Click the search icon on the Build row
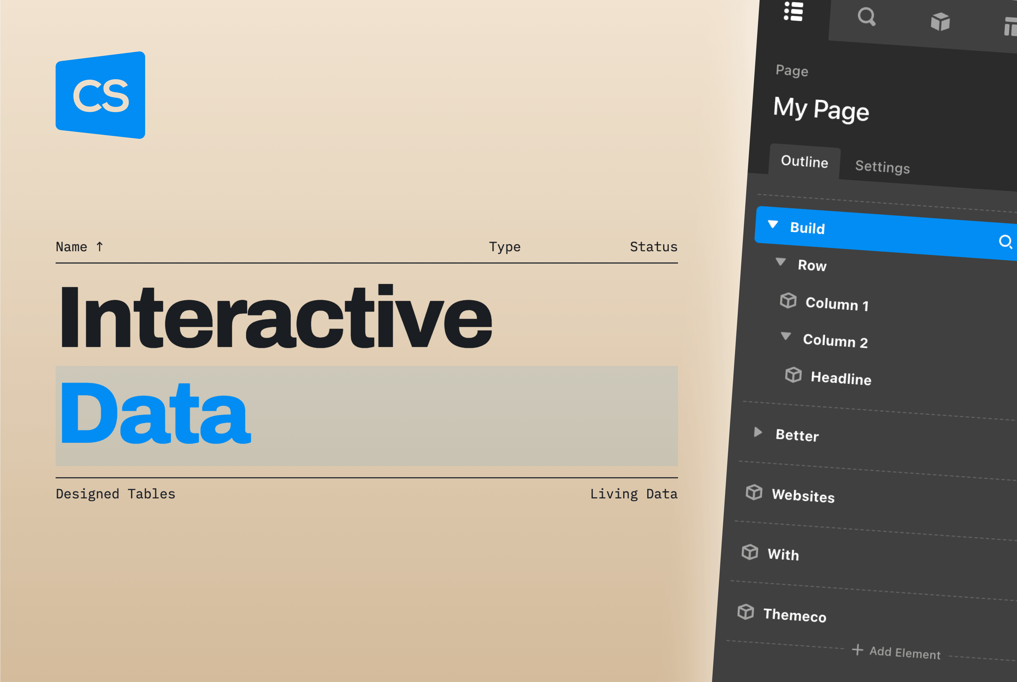Screen dimensions: 1017x682 coord(1006,242)
